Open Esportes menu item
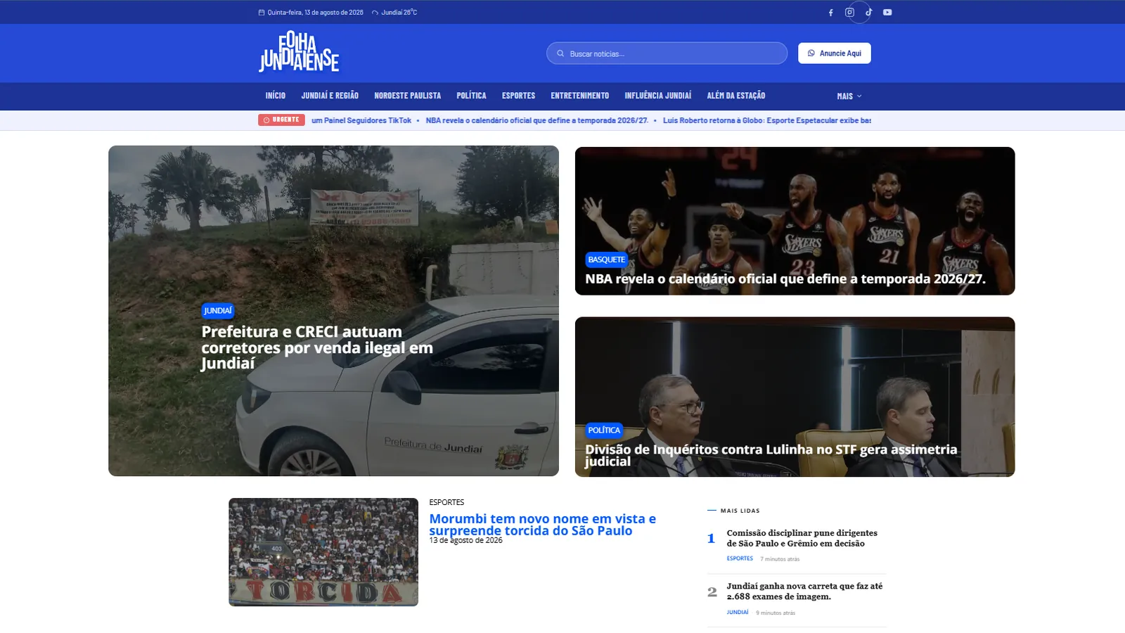This screenshot has width=1125, height=633. (518, 96)
